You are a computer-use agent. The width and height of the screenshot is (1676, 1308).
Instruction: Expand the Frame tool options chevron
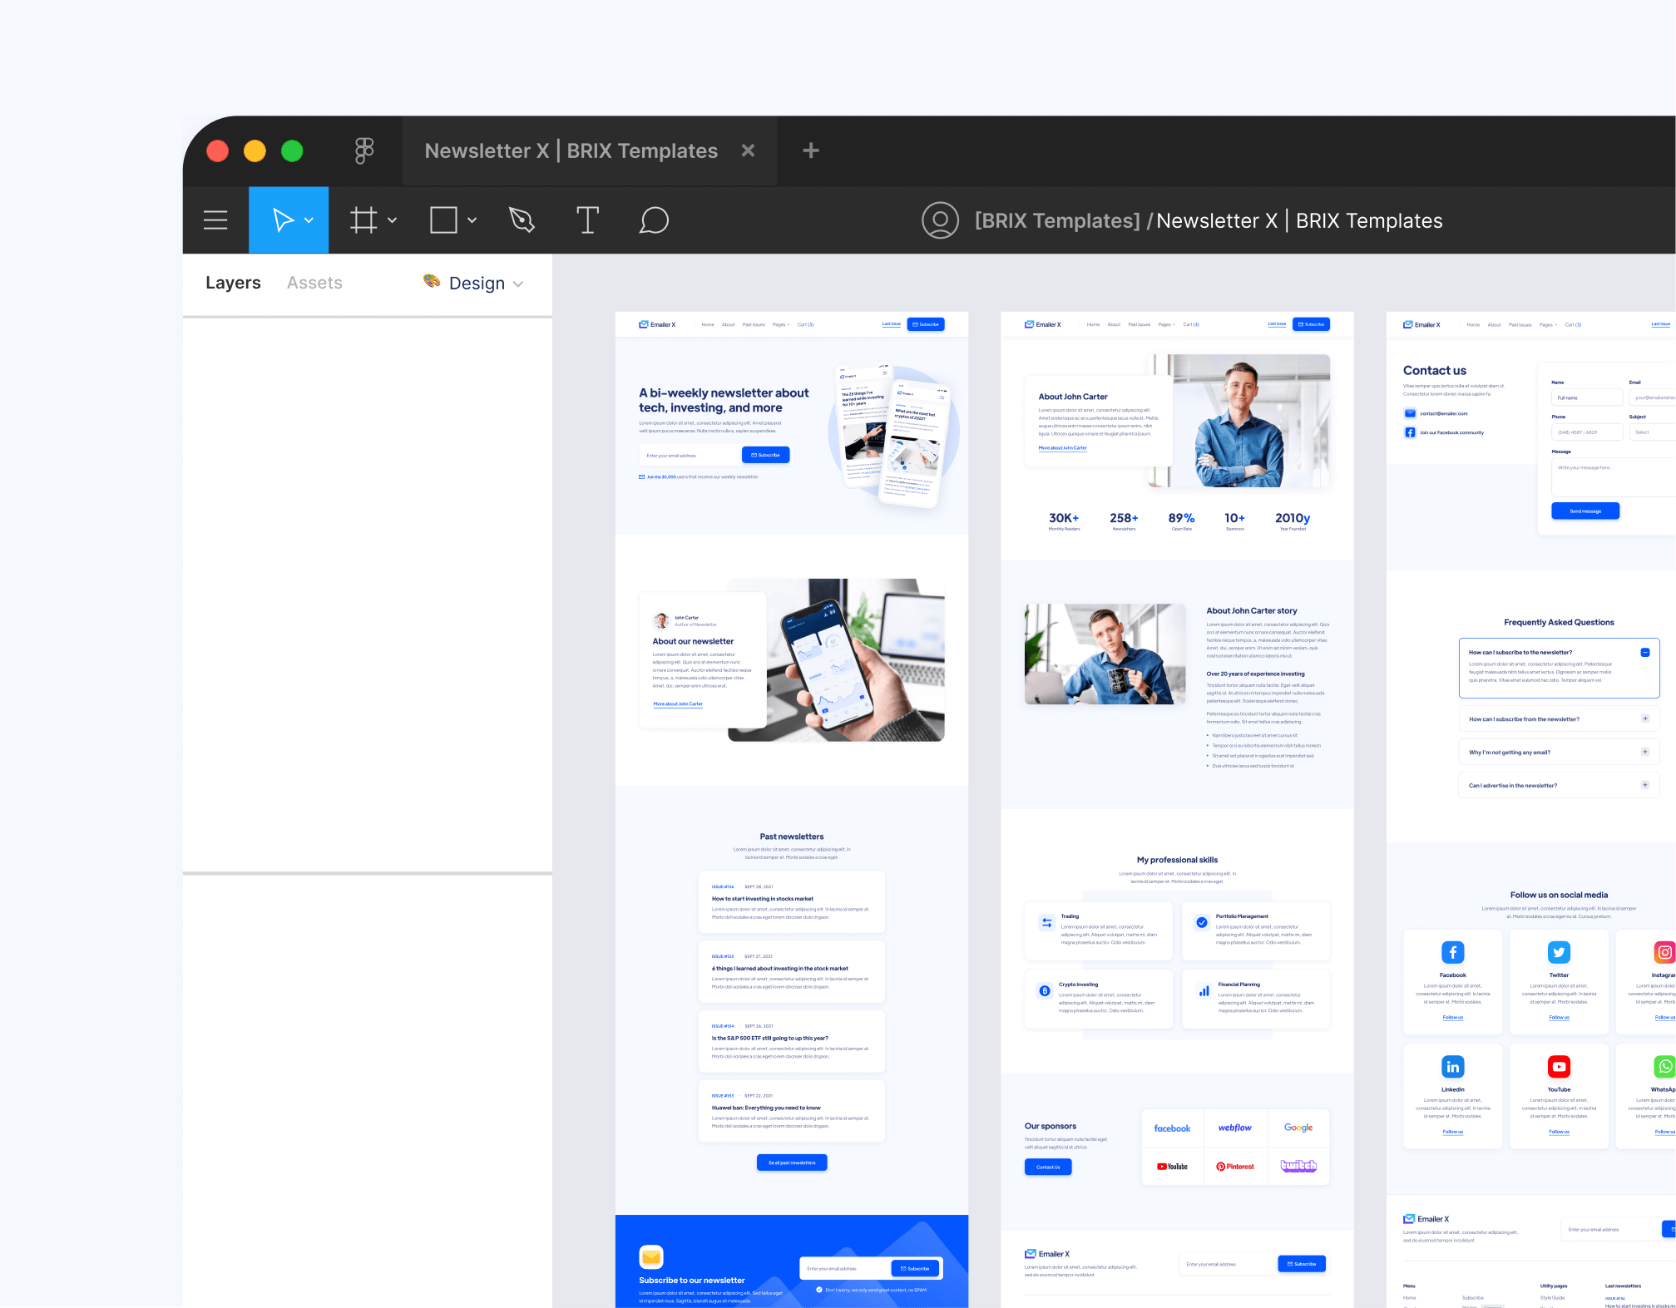pos(392,220)
